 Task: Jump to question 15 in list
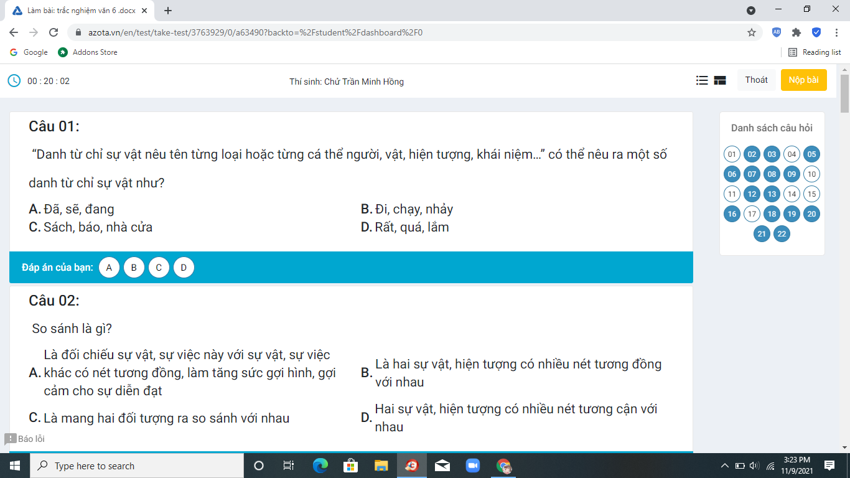[811, 194]
